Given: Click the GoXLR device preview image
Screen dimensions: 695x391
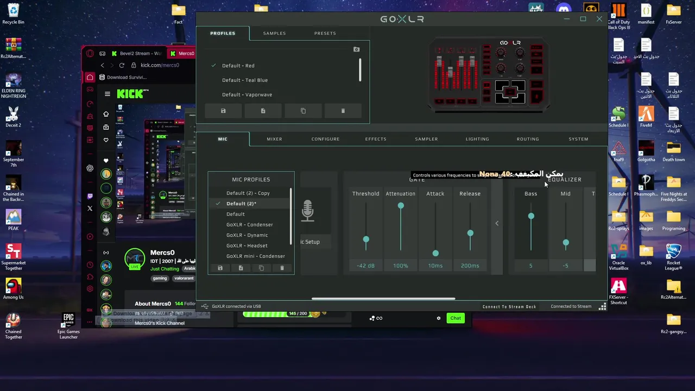Looking at the screenshot, I should coord(489,74).
